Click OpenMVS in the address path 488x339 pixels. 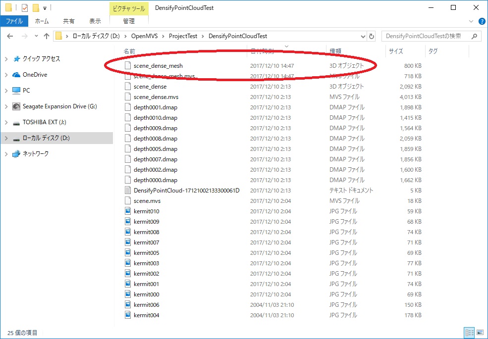[144, 36]
